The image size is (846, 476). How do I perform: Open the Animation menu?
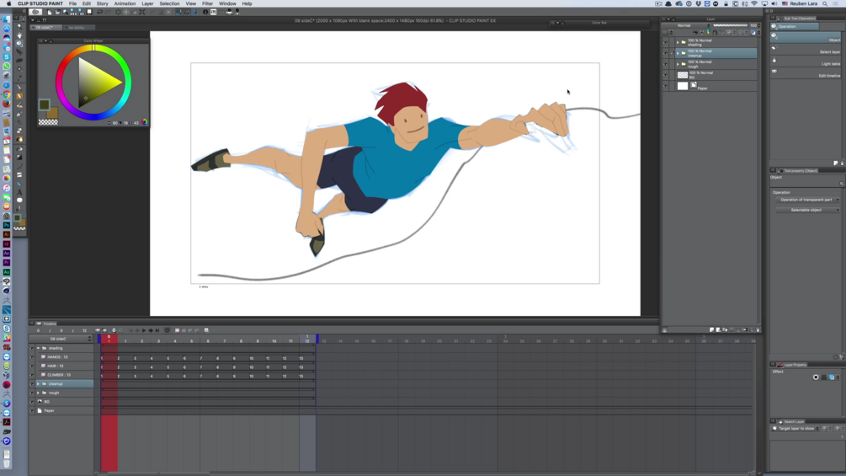click(125, 3)
